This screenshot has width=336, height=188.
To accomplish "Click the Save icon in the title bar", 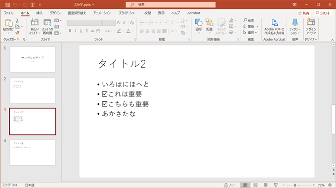I will point(8,4).
